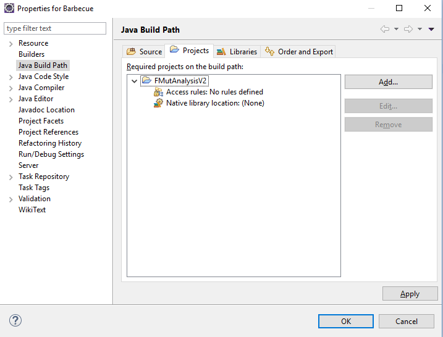Click the Add... button
This screenshot has width=443, height=337.
click(389, 82)
